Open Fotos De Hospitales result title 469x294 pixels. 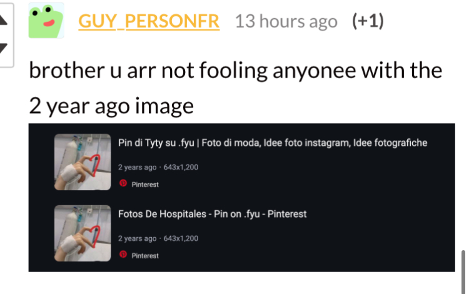click(213, 214)
